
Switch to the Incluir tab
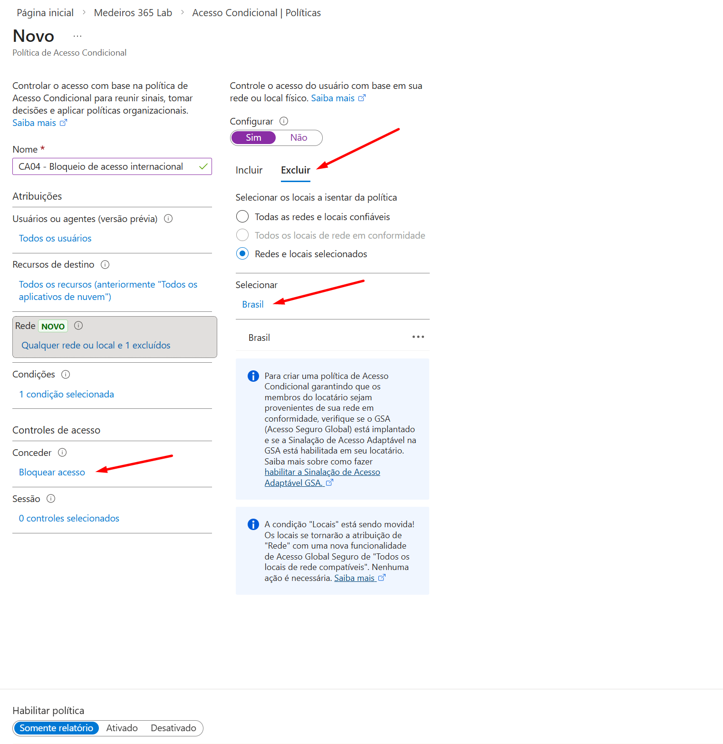pos(249,170)
